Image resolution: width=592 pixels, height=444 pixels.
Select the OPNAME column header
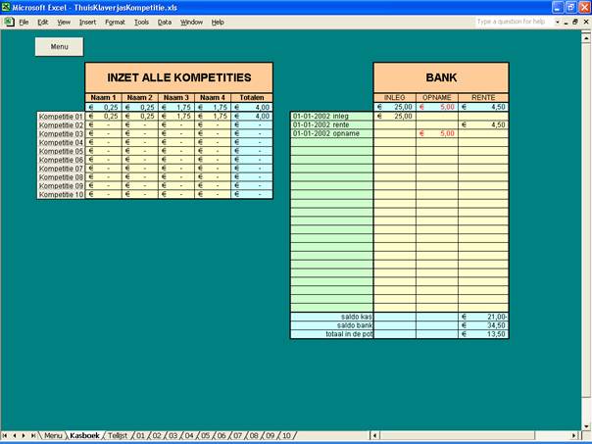(x=437, y=98)
